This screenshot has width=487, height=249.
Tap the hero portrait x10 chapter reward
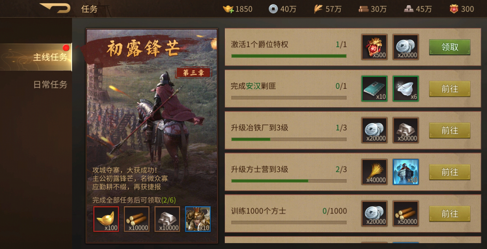point(198,219)
